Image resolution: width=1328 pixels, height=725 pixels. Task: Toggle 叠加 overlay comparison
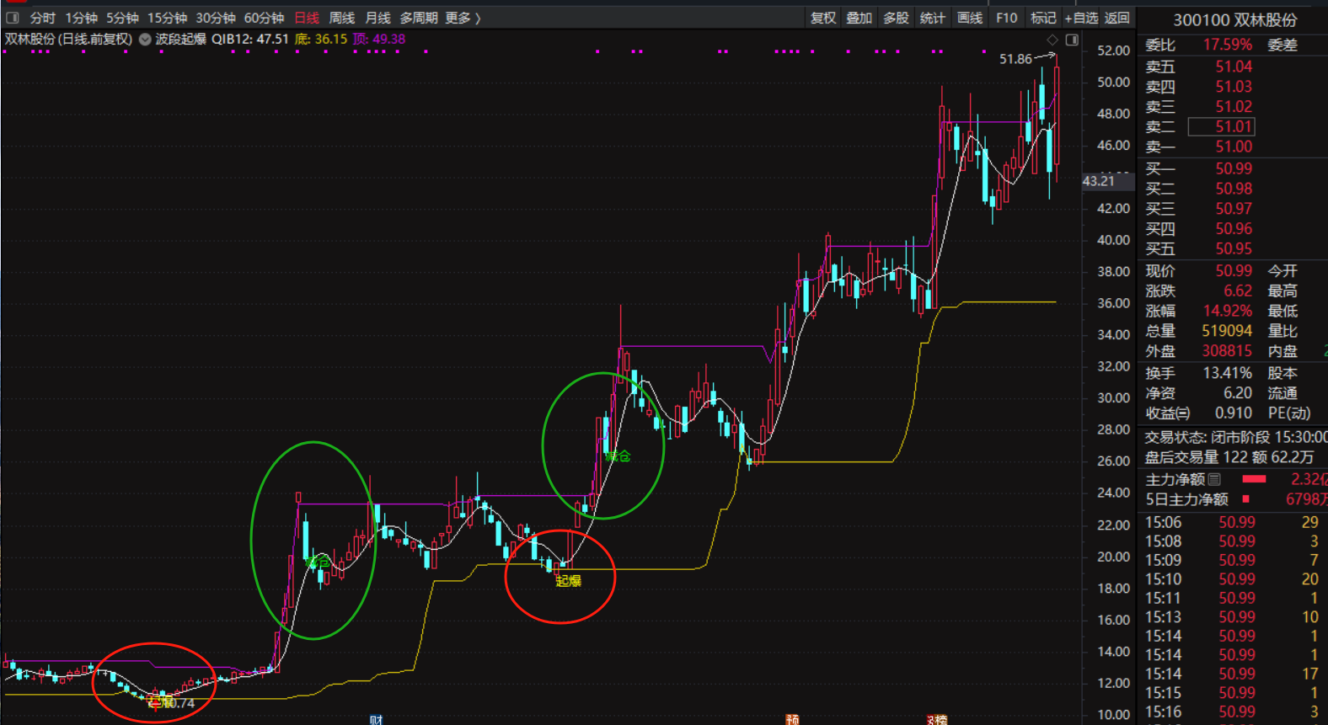(x=859, y=18)
